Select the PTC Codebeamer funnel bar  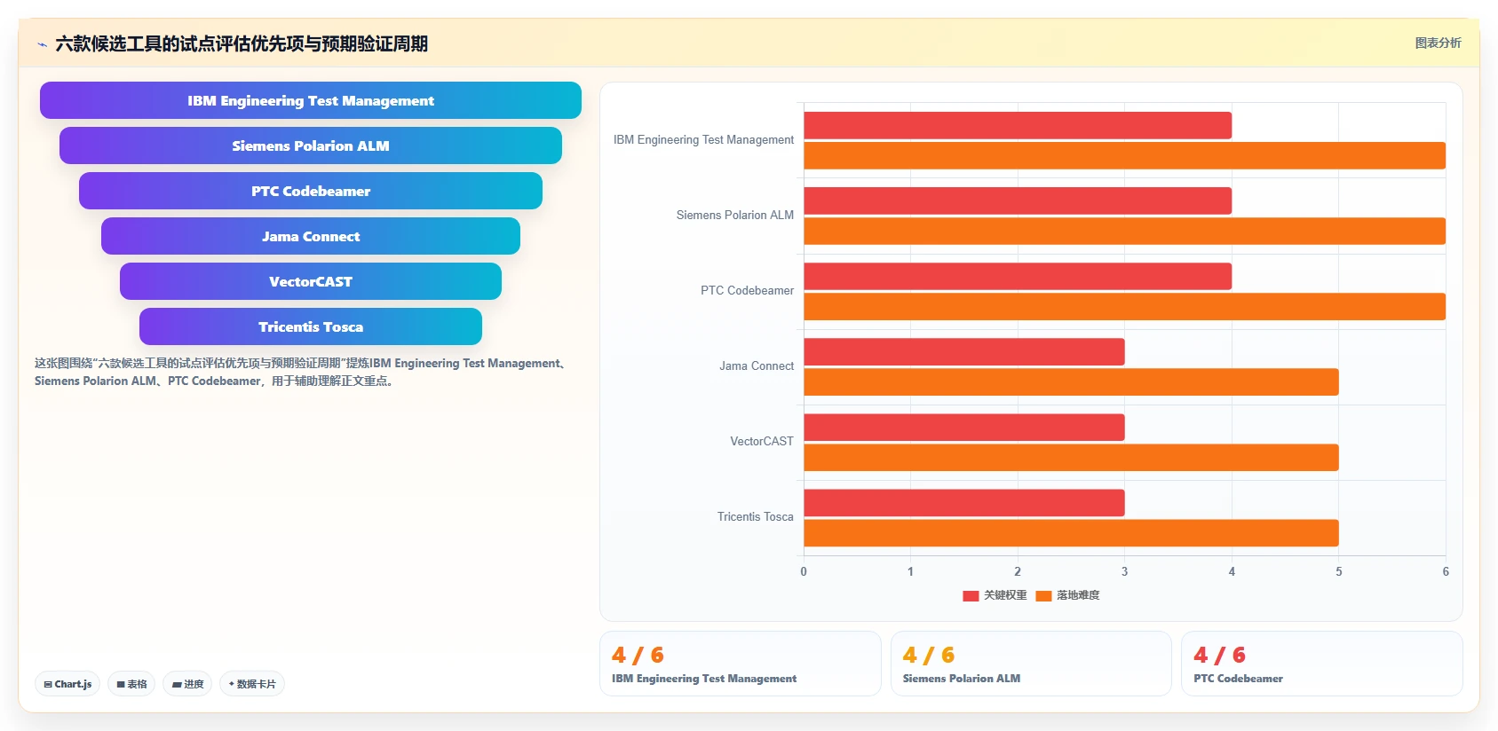311,191
